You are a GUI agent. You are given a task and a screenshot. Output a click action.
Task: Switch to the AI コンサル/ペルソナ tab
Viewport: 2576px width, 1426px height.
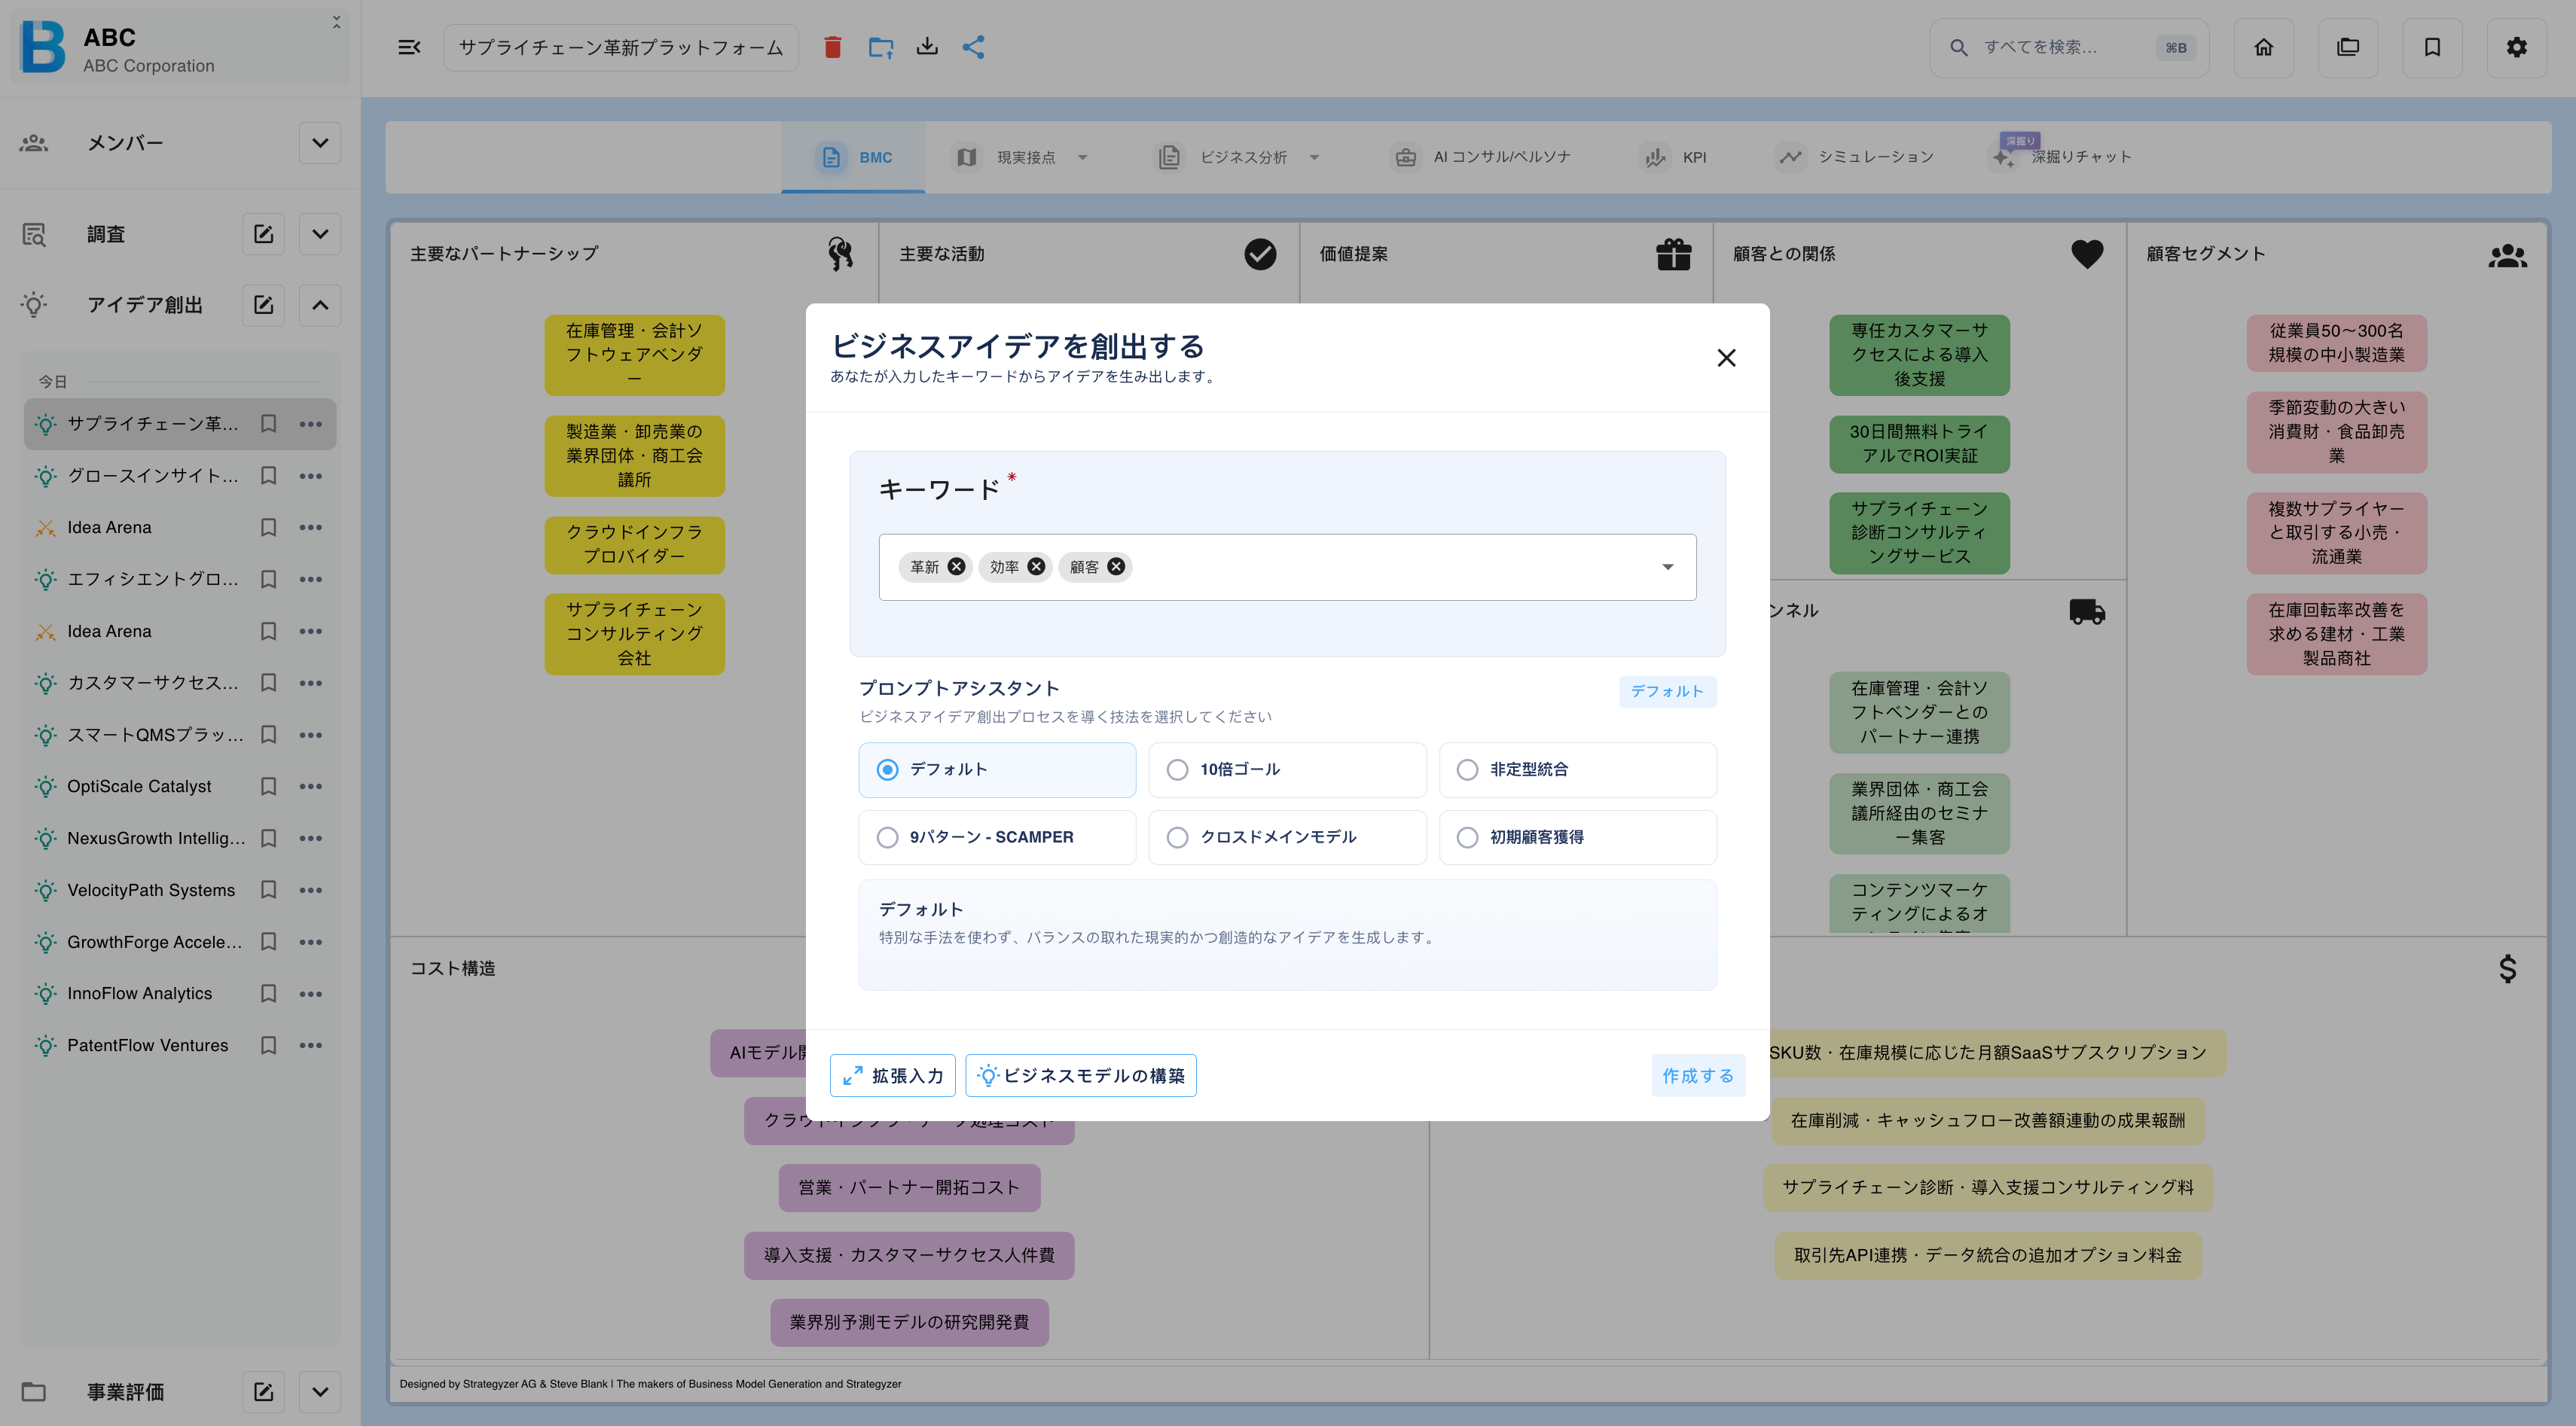tap(1482, 157)
